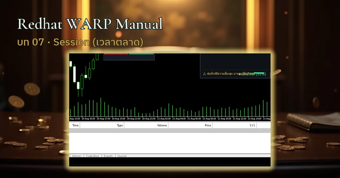
Task: Open the Experts tab
Action: point(108,156)
